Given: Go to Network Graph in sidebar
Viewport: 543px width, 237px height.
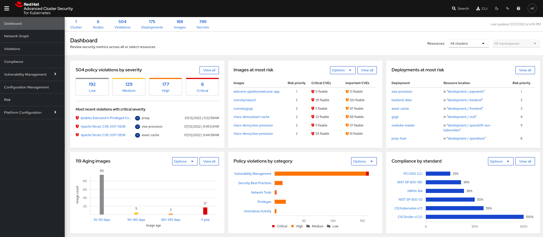Looking at the screenshot, I should tap(17, 36).
